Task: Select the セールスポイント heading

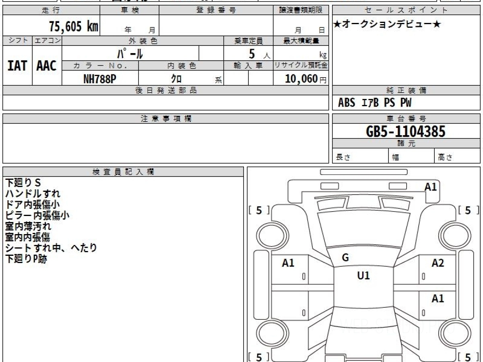Action: pyautogui.click(x=407, y=10)
